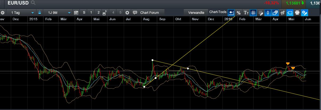The image size is (321, 110).
Task: Search for an instrument next to EUR/USD
Action: [x=33, y=3]
